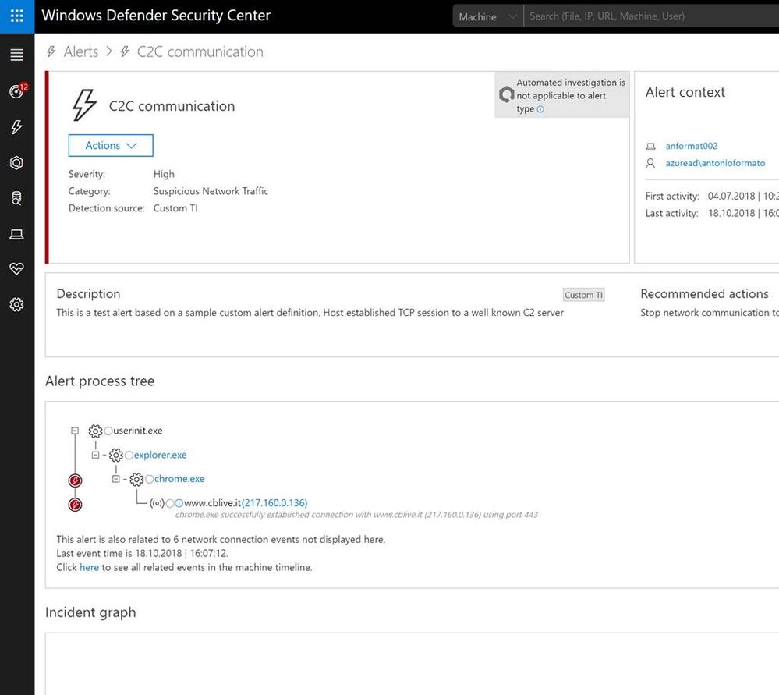Open the Alerts queue lightning icon in sidebar

point(16,127)
